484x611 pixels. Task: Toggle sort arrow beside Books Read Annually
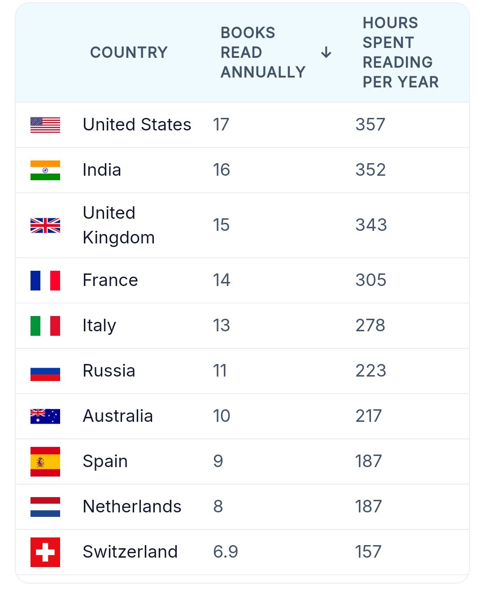pyautogui.click(x=326, y=52)
